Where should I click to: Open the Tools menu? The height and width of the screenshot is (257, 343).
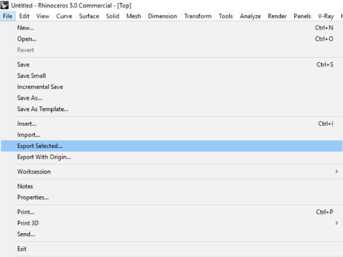coord(226,16)
